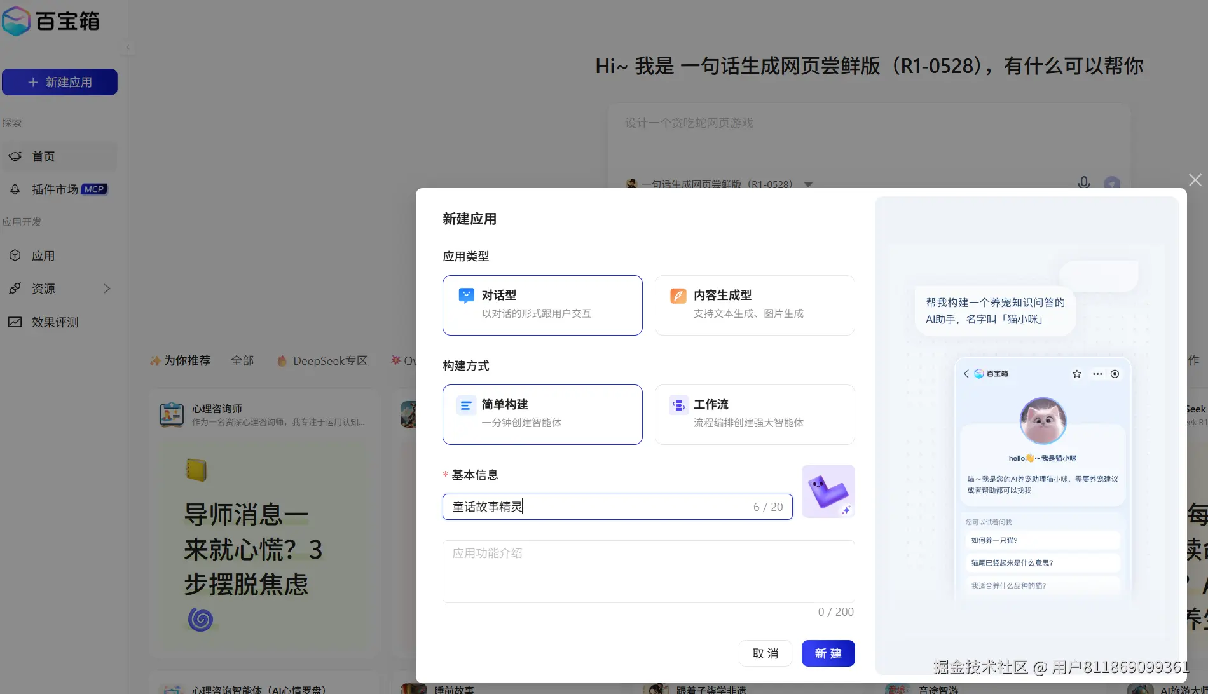Select the 全部 tab

coord(242,360)
